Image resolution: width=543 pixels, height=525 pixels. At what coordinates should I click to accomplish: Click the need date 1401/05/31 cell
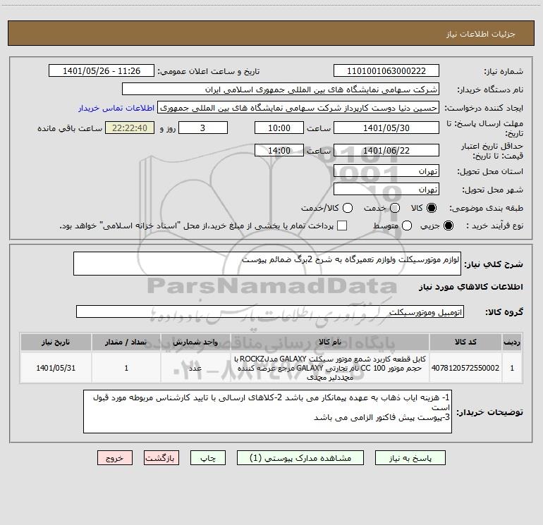[x=56, y=368]
